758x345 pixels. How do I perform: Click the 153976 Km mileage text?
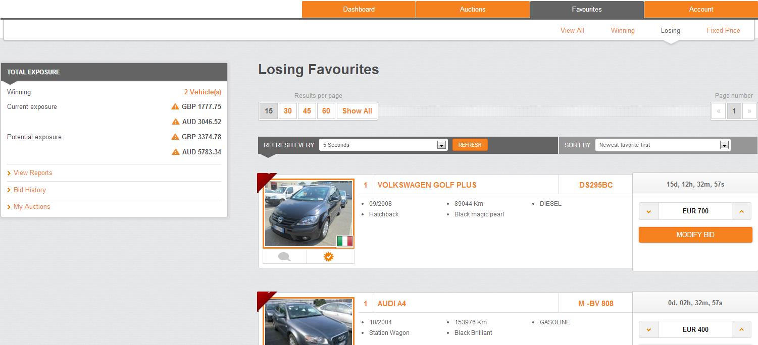point(471,322)
